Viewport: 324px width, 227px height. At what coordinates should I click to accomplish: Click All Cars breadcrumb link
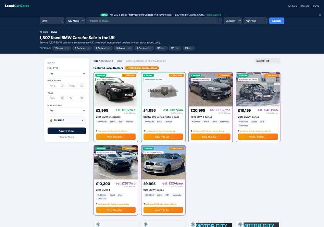point(44,32)
